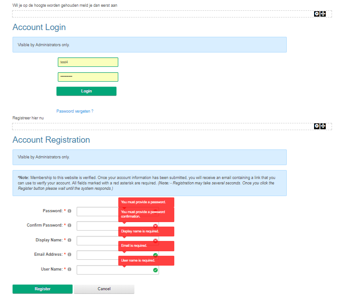Viewport: 345px width, 306px height.
Task: Click the 'User Name:' field label
Action: pyautogui.click(x=52, y=269)
